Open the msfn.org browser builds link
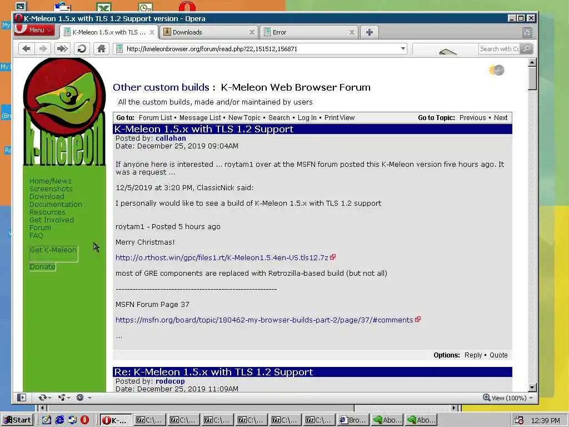The width and height of the screenshot is (569, 427). click(264, 320)
